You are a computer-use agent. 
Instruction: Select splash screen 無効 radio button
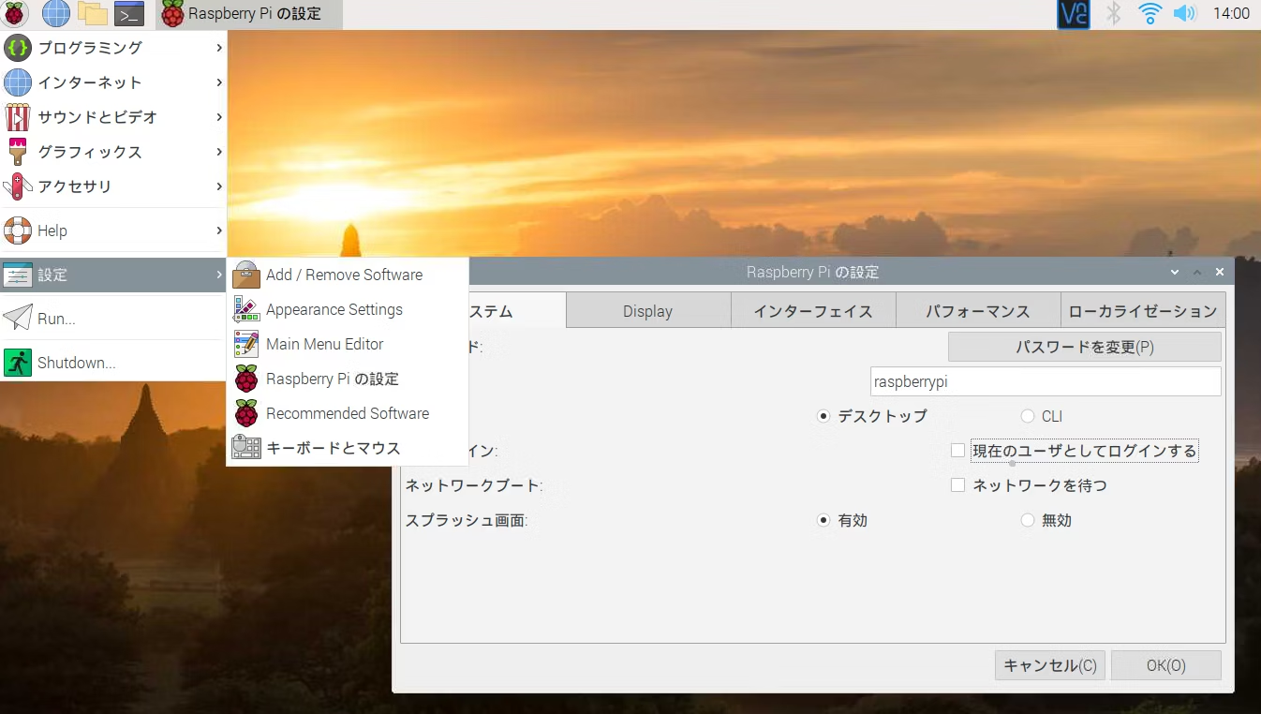point(1028,520)
